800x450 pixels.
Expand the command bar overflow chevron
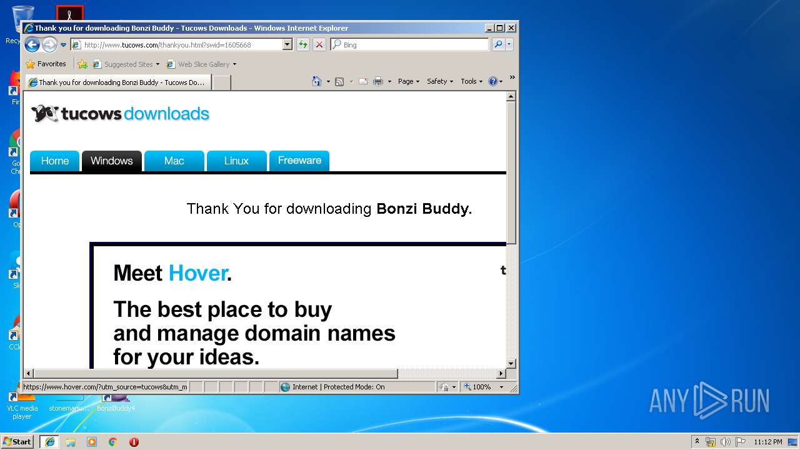[x=512, y=77]
